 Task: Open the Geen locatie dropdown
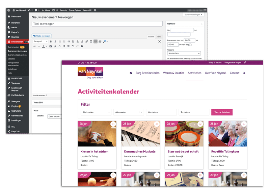coord(54,116)
